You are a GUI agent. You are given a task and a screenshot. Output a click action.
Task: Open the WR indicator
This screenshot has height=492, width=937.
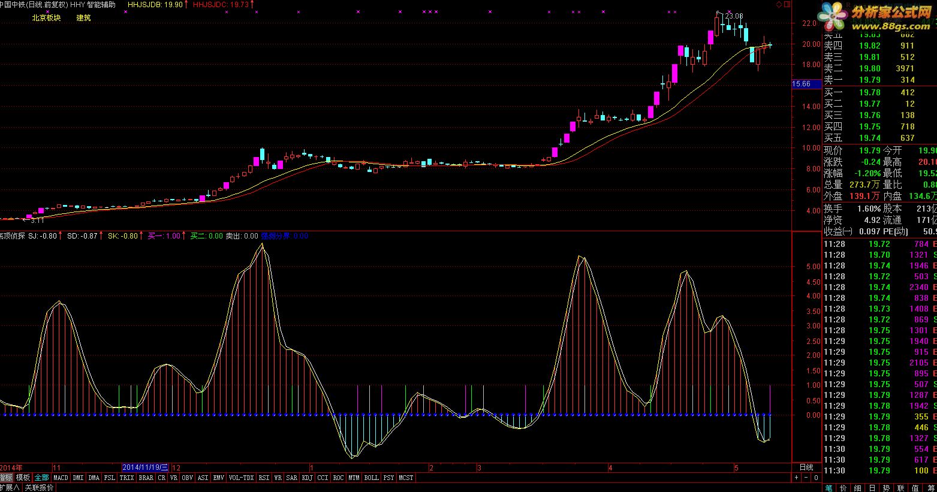pos(278,478)
